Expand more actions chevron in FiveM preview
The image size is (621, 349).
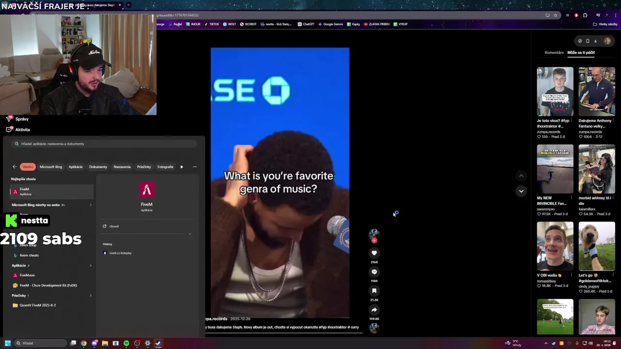tap(190, 234)
